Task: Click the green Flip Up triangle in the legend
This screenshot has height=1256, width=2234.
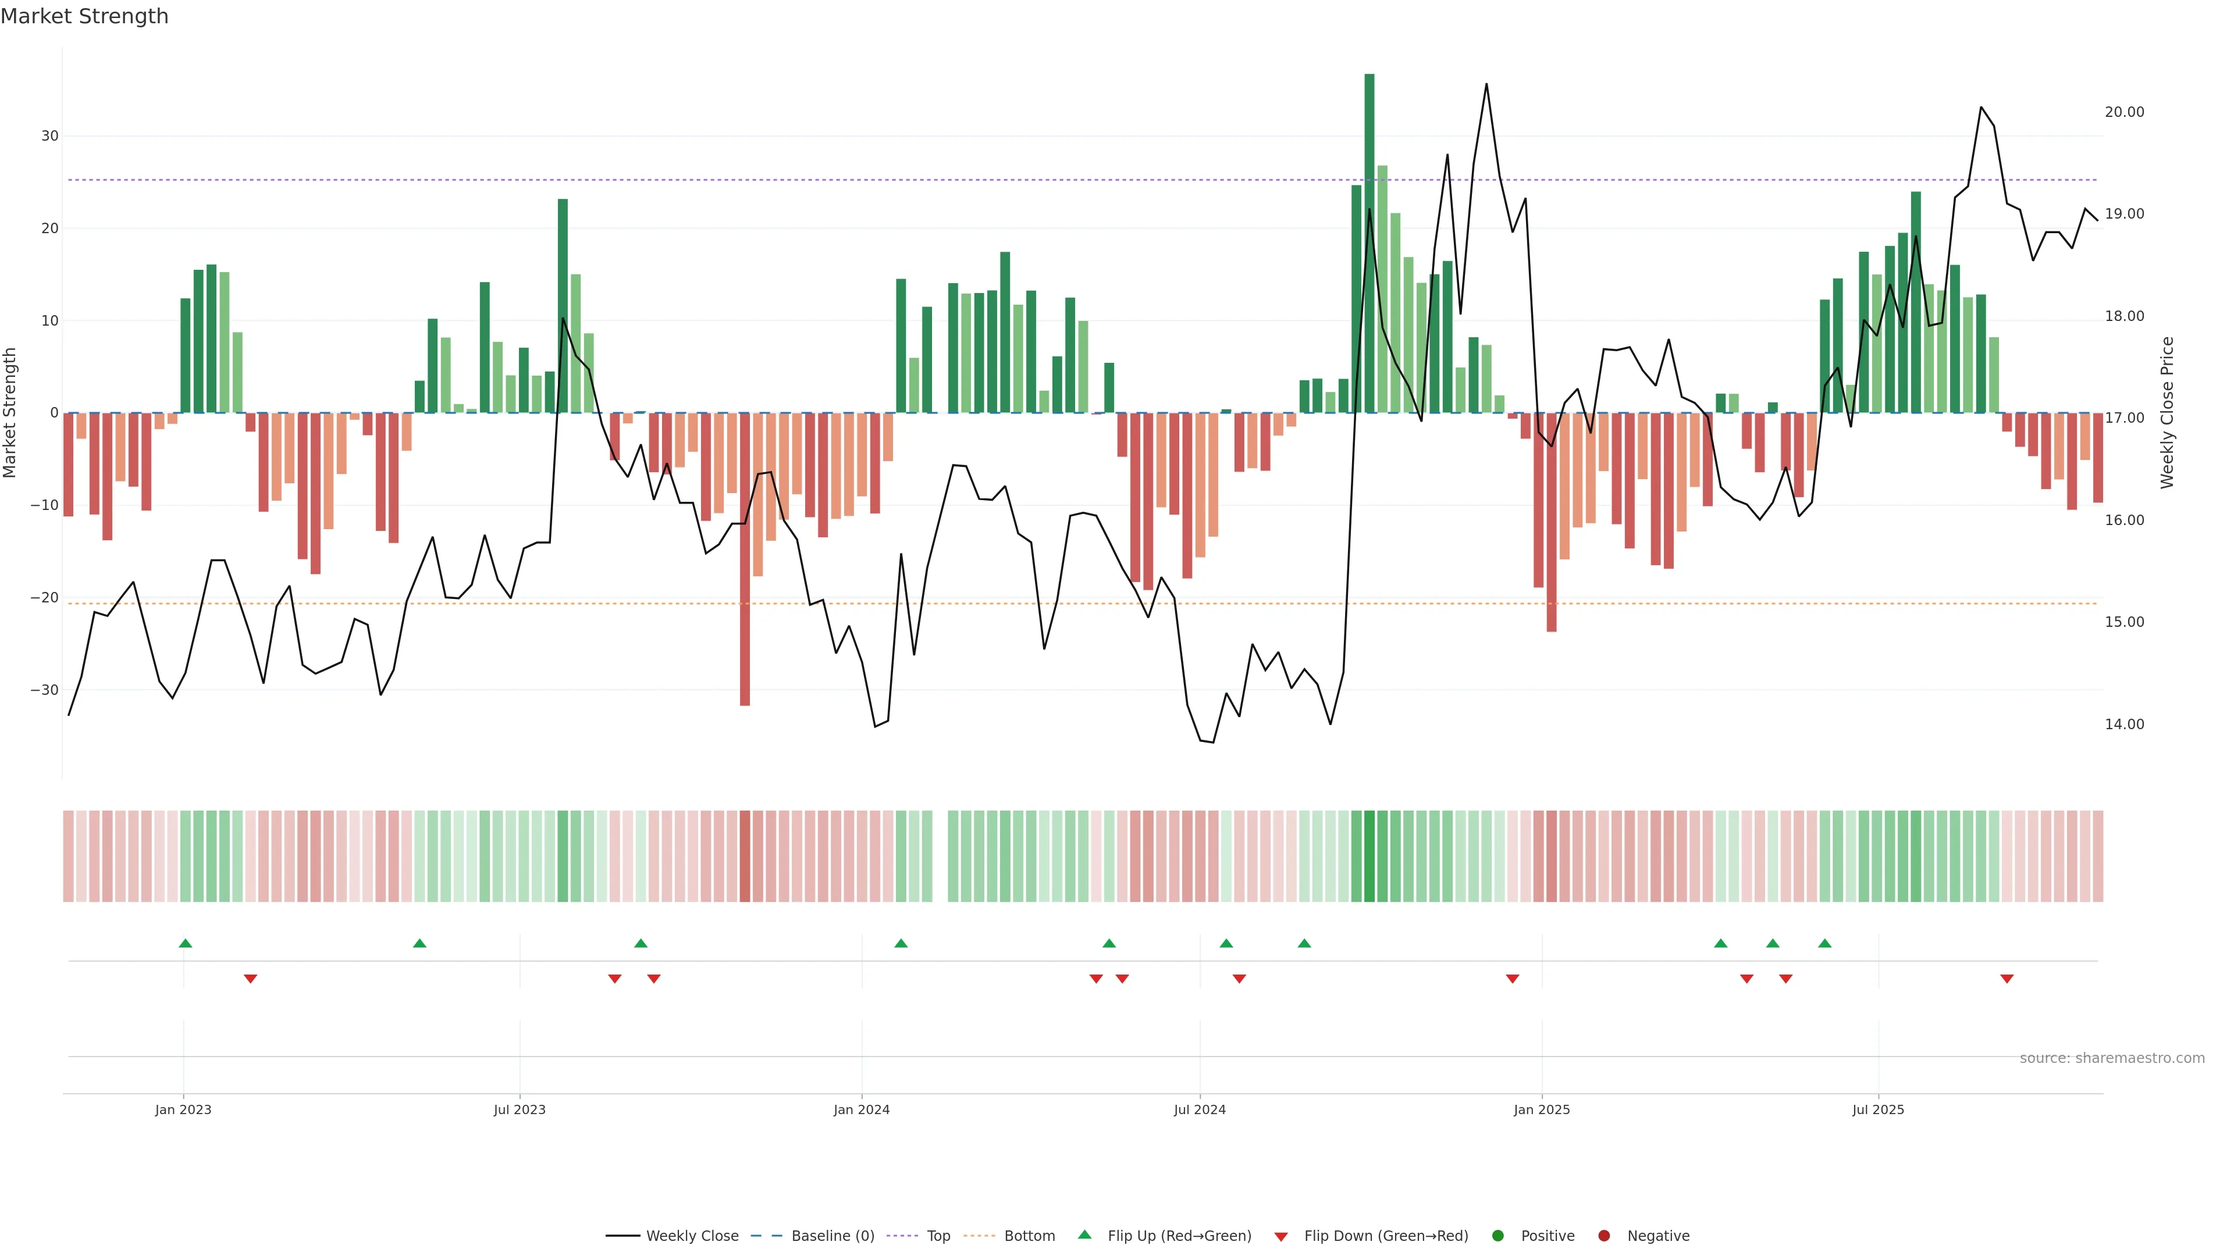Action: click(1084, 1234)
